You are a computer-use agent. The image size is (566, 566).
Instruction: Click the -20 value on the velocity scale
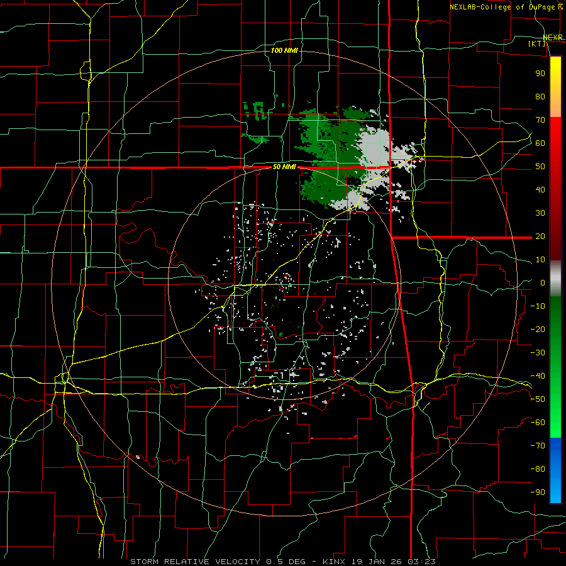(x=538, y=329)
